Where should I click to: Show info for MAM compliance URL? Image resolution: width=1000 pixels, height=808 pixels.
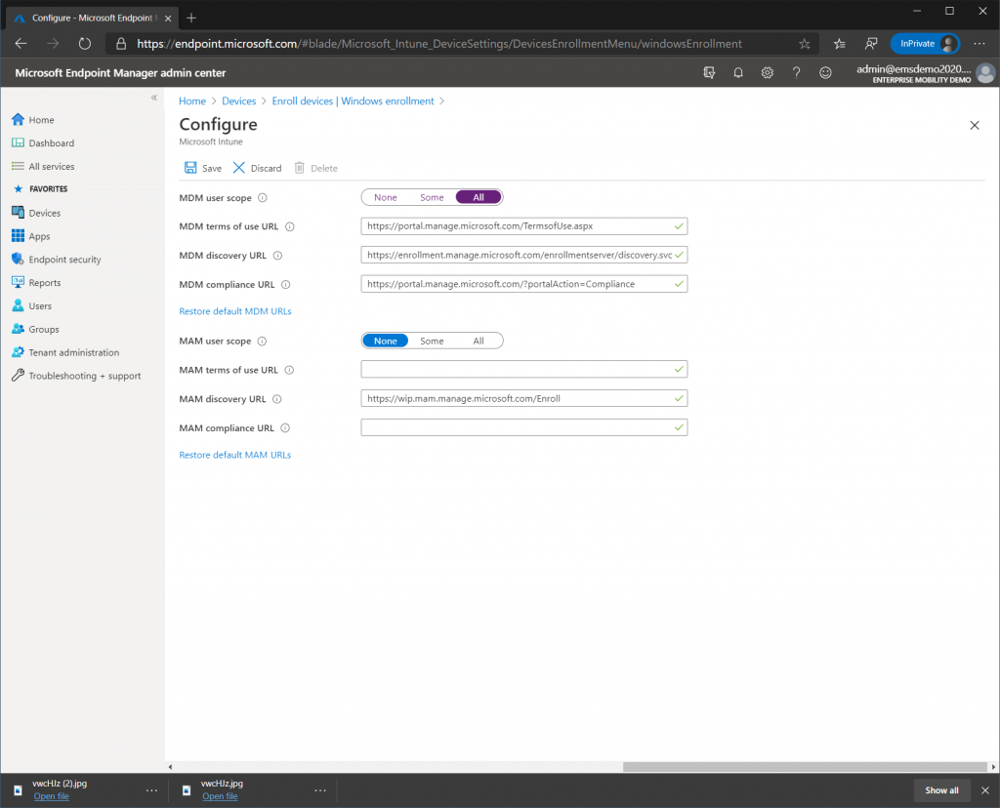pyautogui.click(x=285, y=428)
